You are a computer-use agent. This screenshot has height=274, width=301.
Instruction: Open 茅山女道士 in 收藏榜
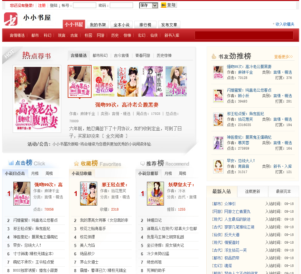89,262
